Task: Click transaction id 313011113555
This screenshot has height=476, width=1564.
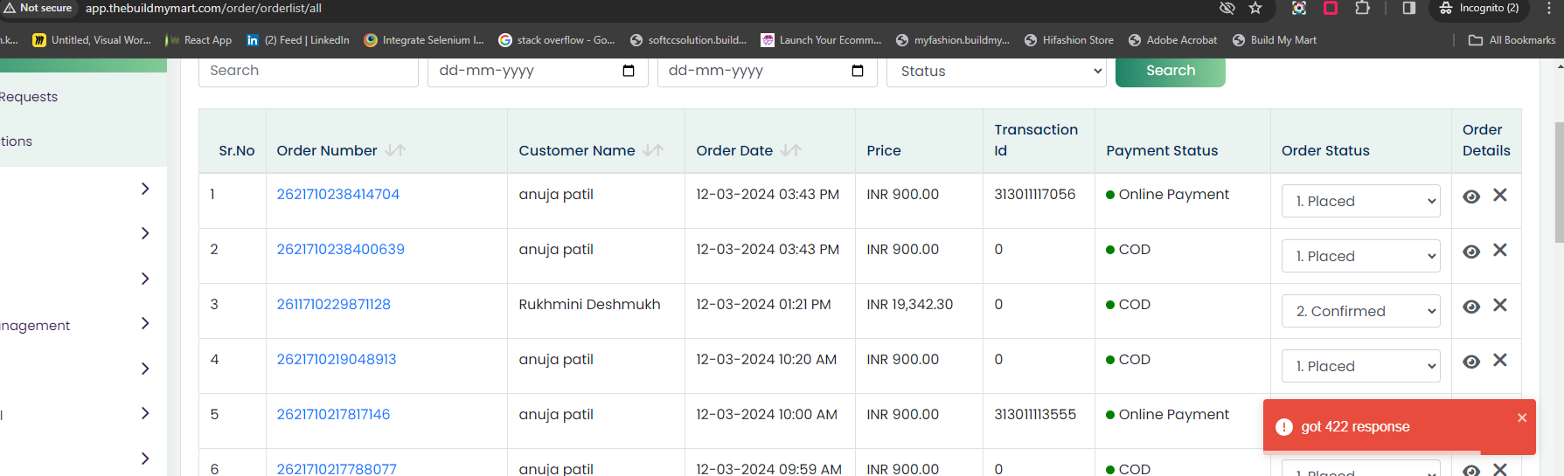Action: click(1035, 414)
